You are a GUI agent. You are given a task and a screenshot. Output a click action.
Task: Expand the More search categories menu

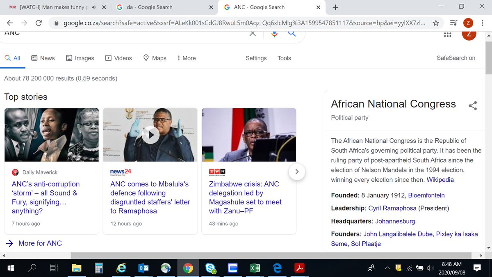coord(187,58)
